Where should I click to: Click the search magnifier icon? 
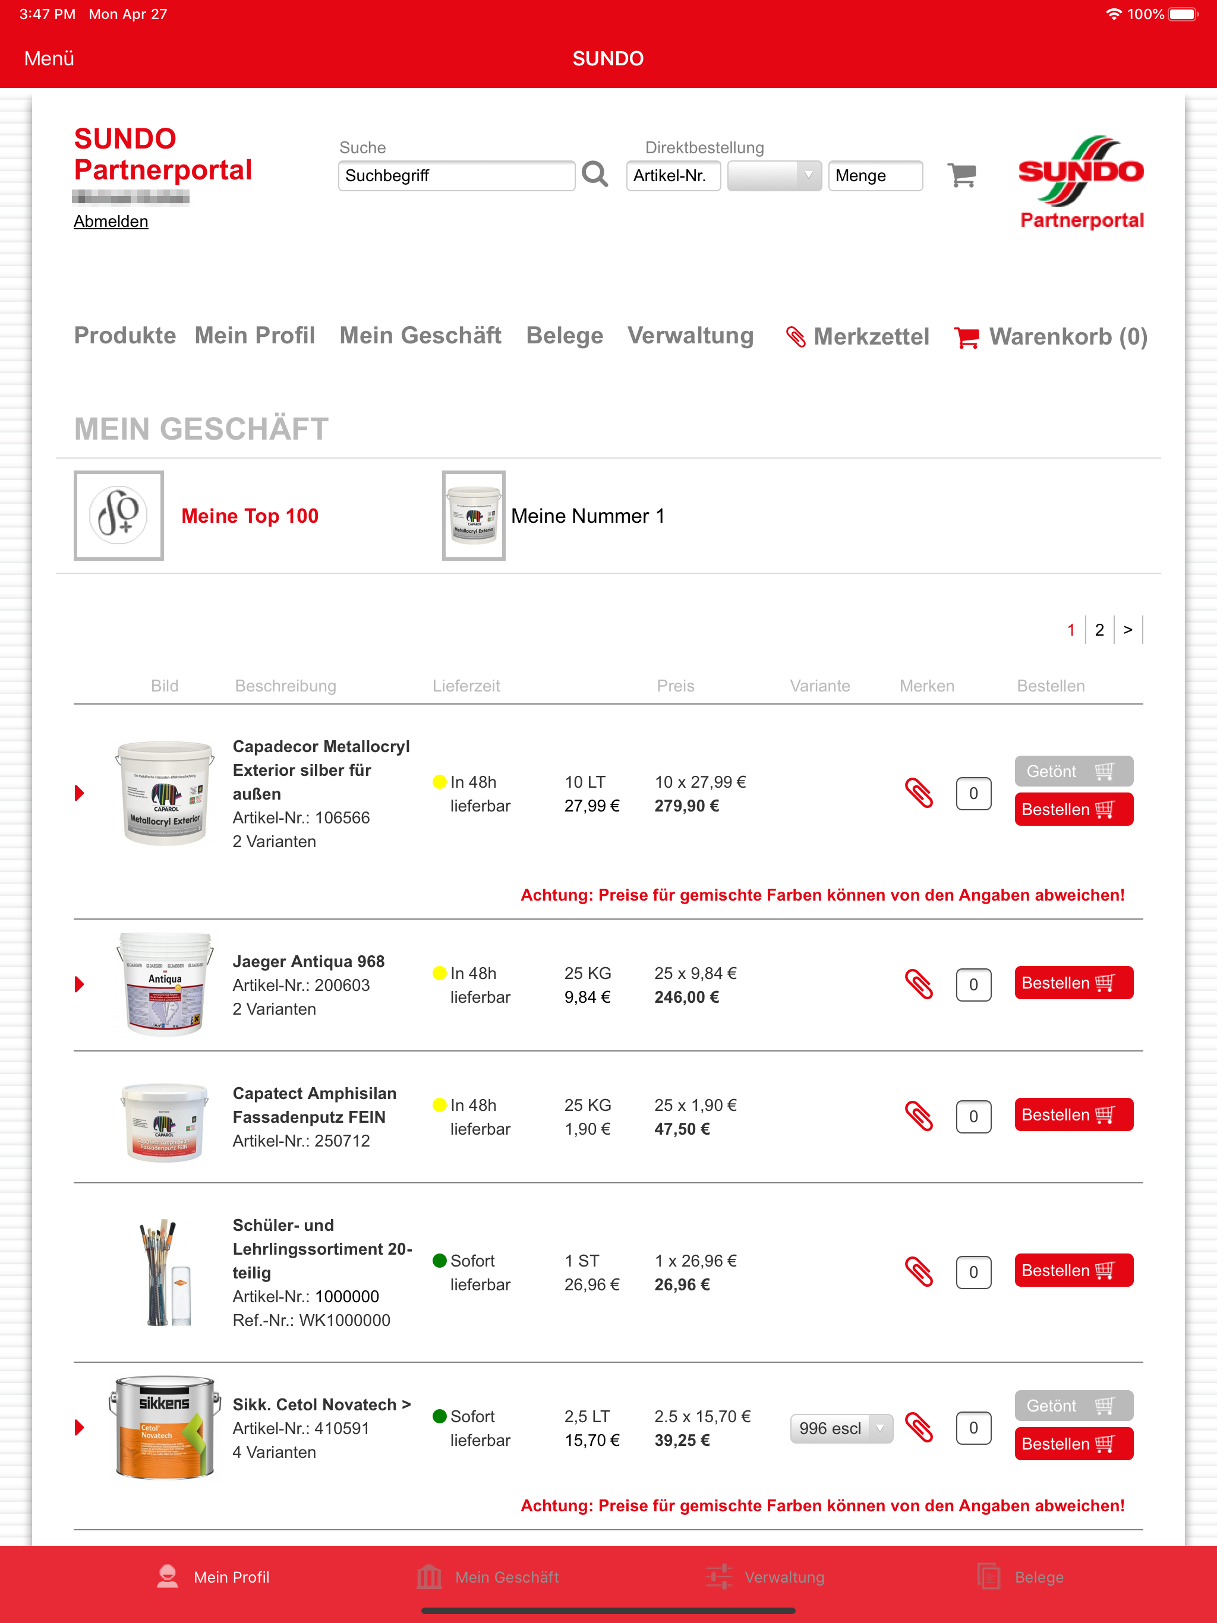595,175
